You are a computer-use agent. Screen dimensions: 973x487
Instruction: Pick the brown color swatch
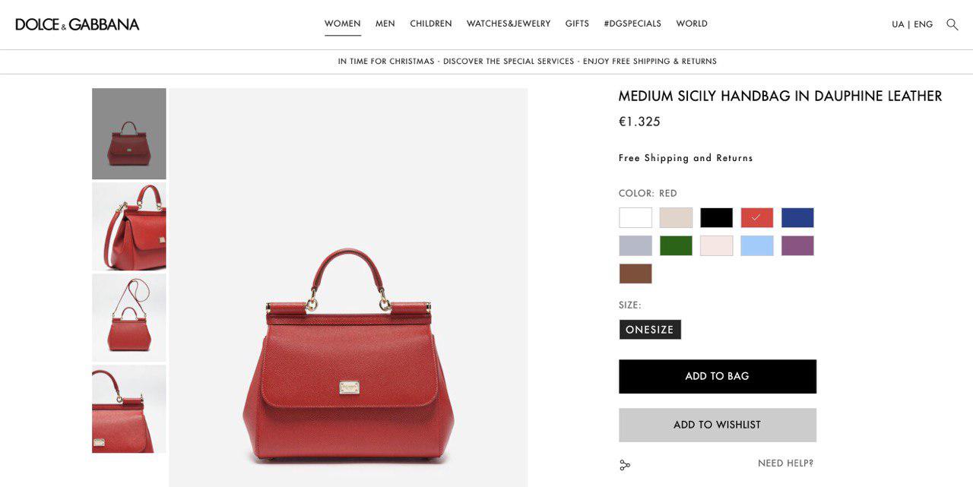(x=635, y=274)
